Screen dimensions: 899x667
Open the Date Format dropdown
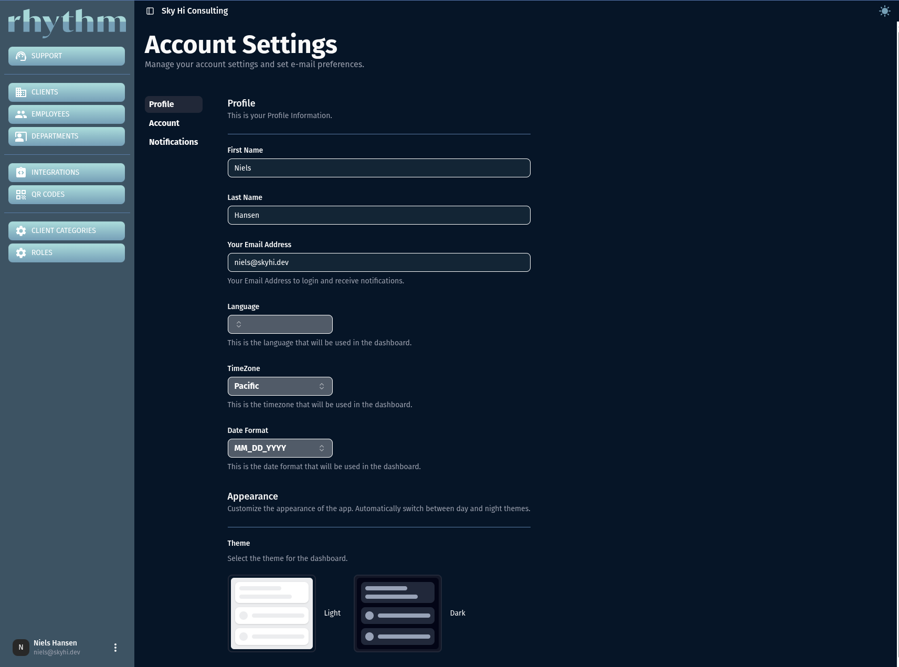[280, 448]
